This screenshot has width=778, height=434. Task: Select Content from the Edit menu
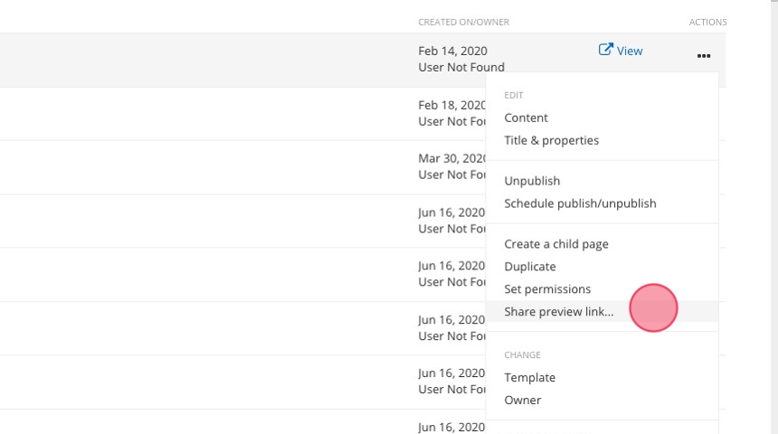click(x=526, y=118)
